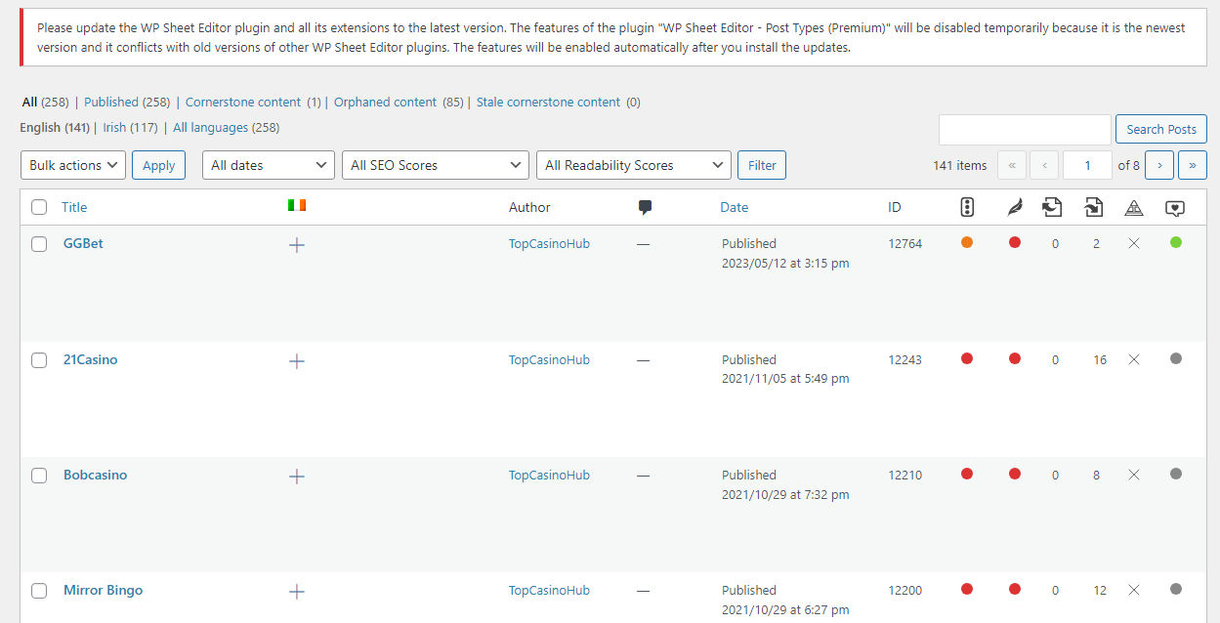The width and height of the screenshot is (1220, 623).
Task: Jump to last page of posts
Action: tap(1193, 165)
